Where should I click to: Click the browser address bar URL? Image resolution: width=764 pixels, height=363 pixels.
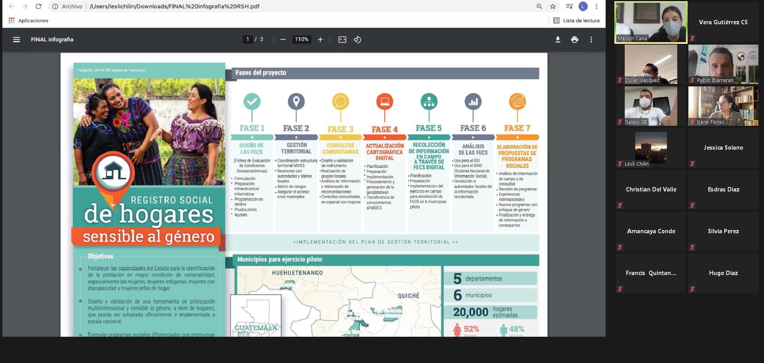(175, 6)
